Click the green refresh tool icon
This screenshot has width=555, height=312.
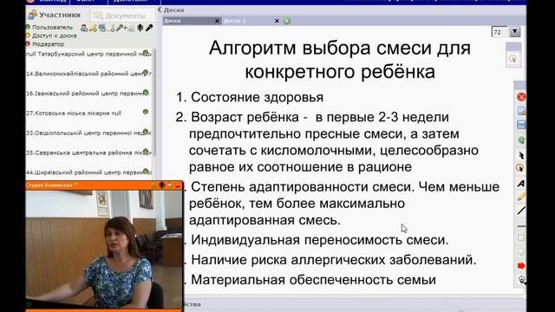(x=521, y=140)
